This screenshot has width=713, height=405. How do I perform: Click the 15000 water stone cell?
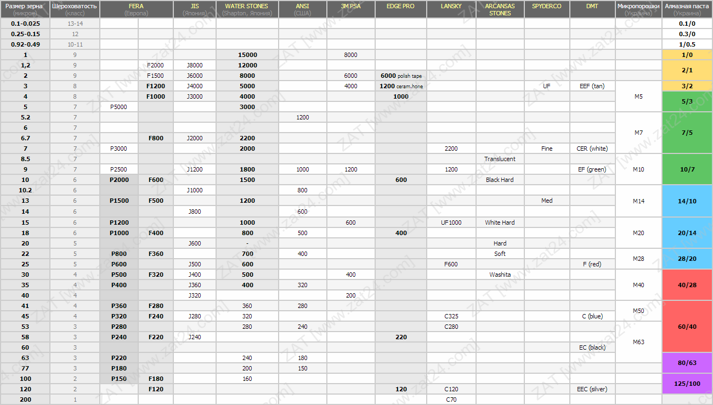pos(247,55)
